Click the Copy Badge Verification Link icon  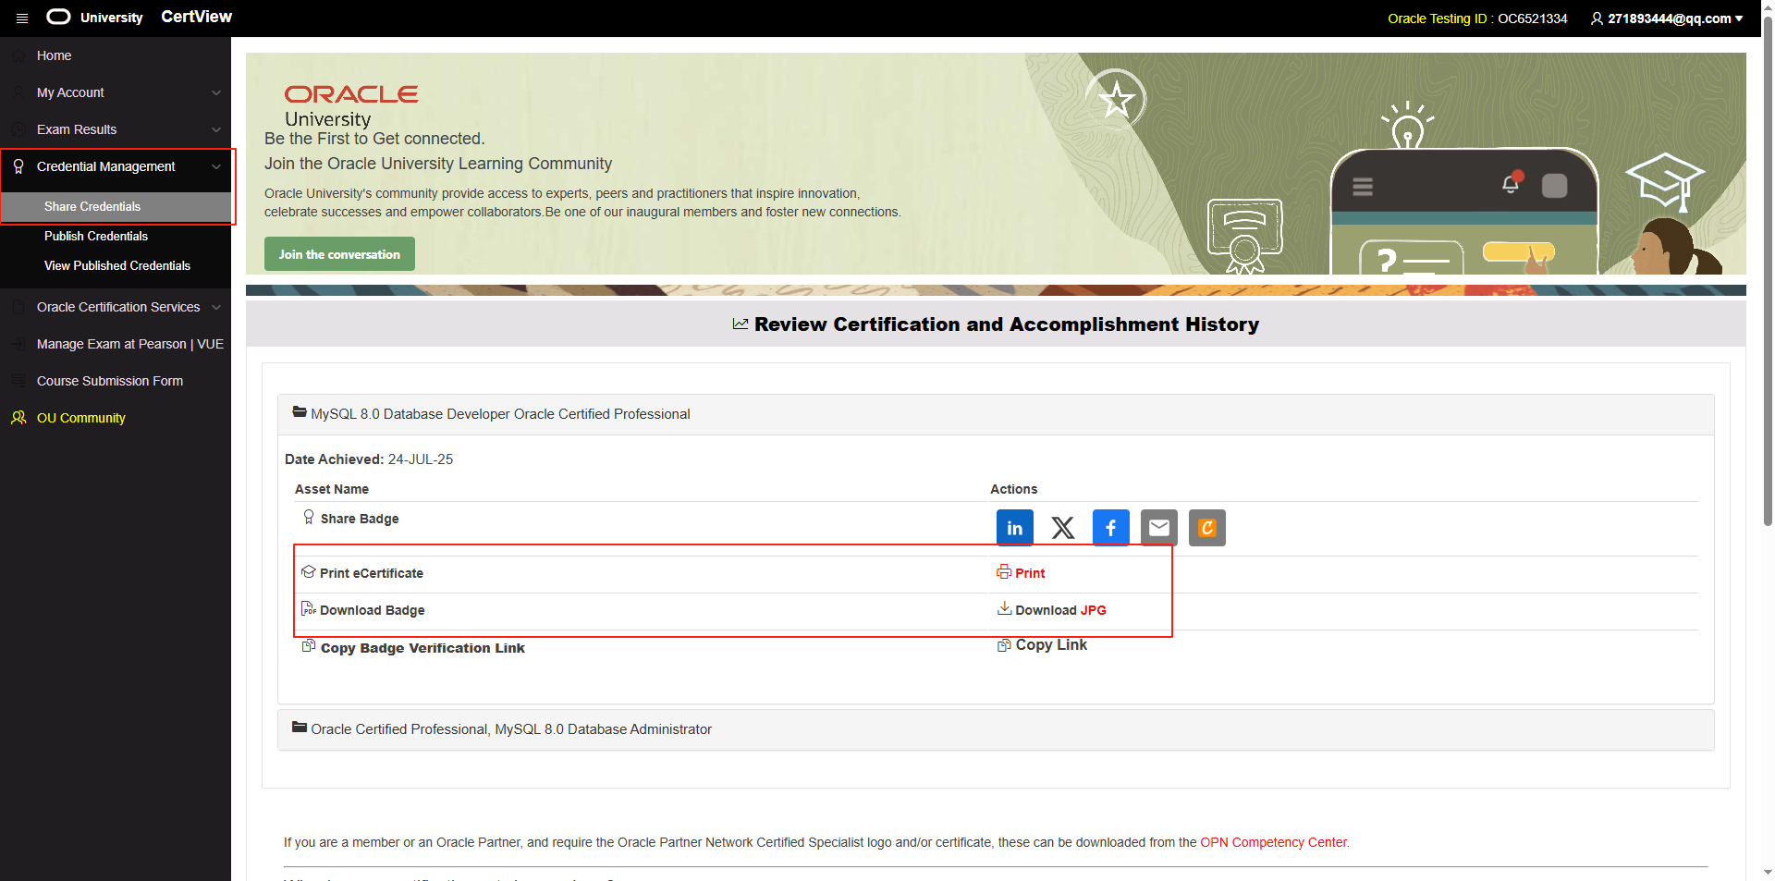309,645
